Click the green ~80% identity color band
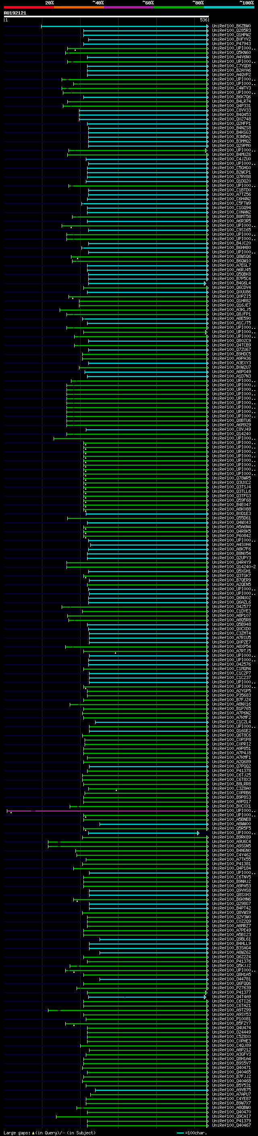Viewport: 258px width, 1136px height. pyautogui.click(x=179, y=7)
